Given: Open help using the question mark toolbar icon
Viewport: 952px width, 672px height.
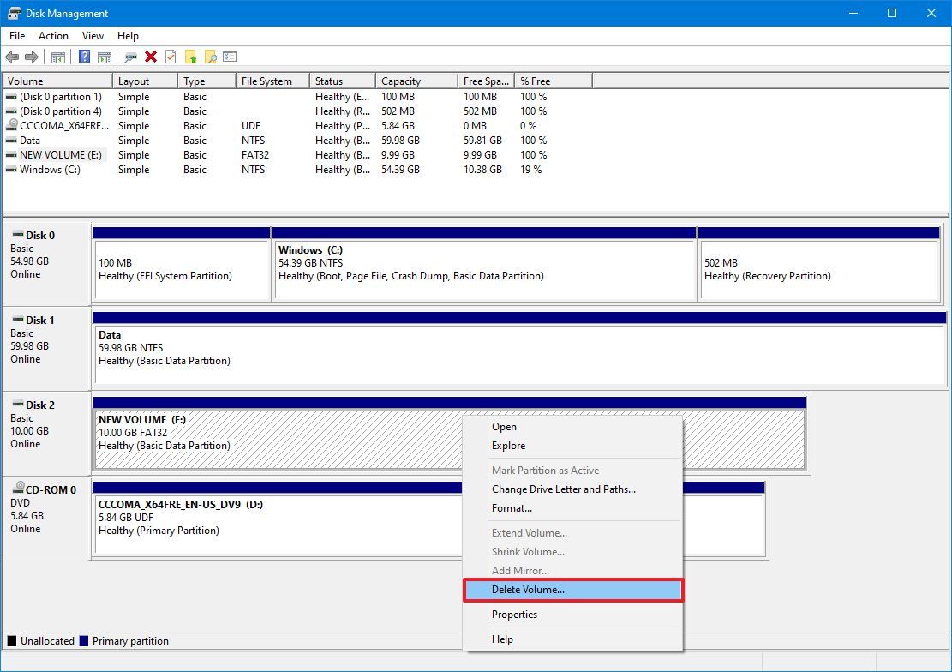Looking at the screenshot, I should tap(84, 57).
